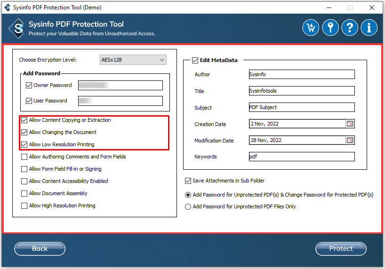Click the Title field containing Sysinfotools
This screenshot has width=385, height=269.
coord(302,91)
